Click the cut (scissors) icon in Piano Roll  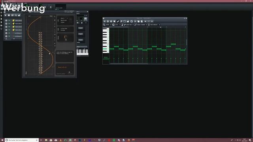pyautogui.click(x=135, y=21)
